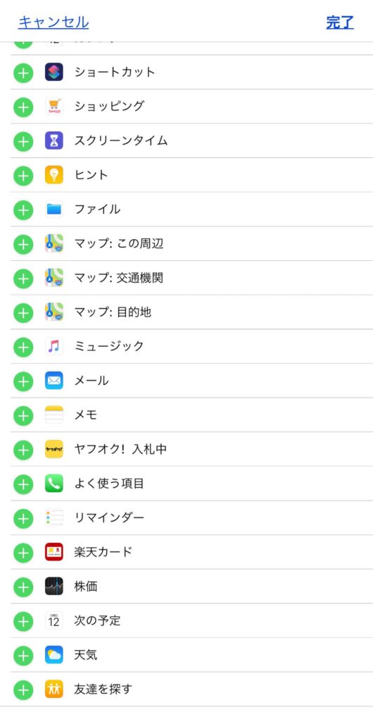Tap the ショートカット app icon

(x=53, y=73)
